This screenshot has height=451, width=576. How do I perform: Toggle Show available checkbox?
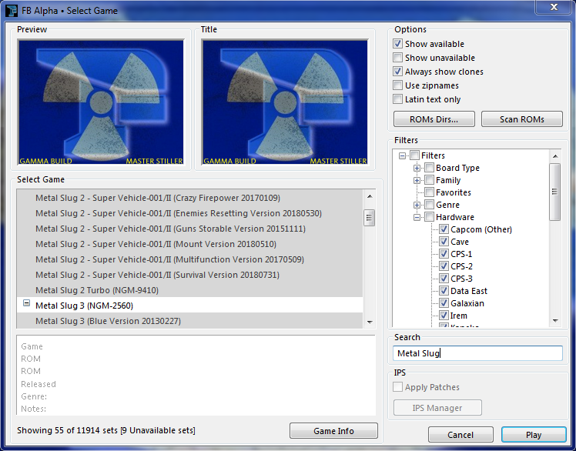pyautogui.click(x=397, y=44)
